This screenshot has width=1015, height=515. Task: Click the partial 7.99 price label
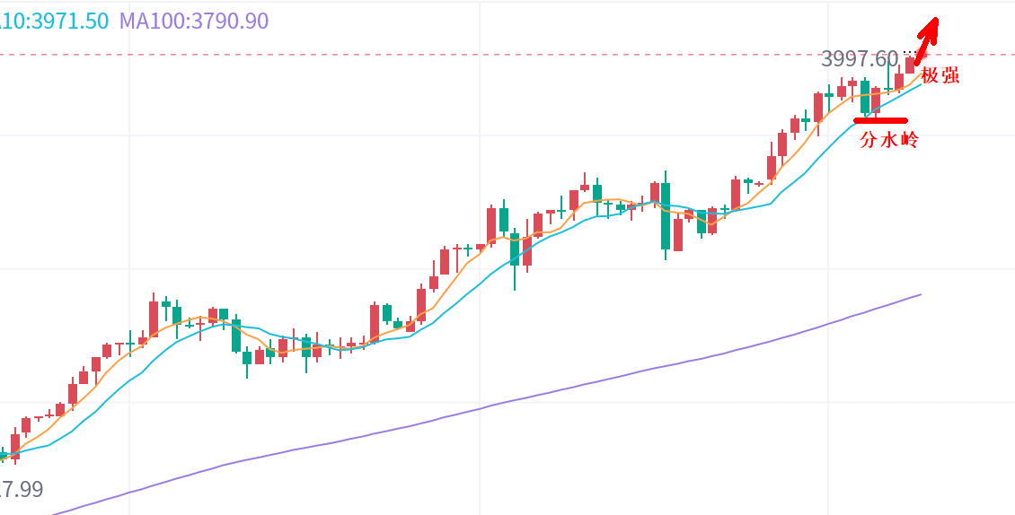pyautogui.click(x=22, y=490)
